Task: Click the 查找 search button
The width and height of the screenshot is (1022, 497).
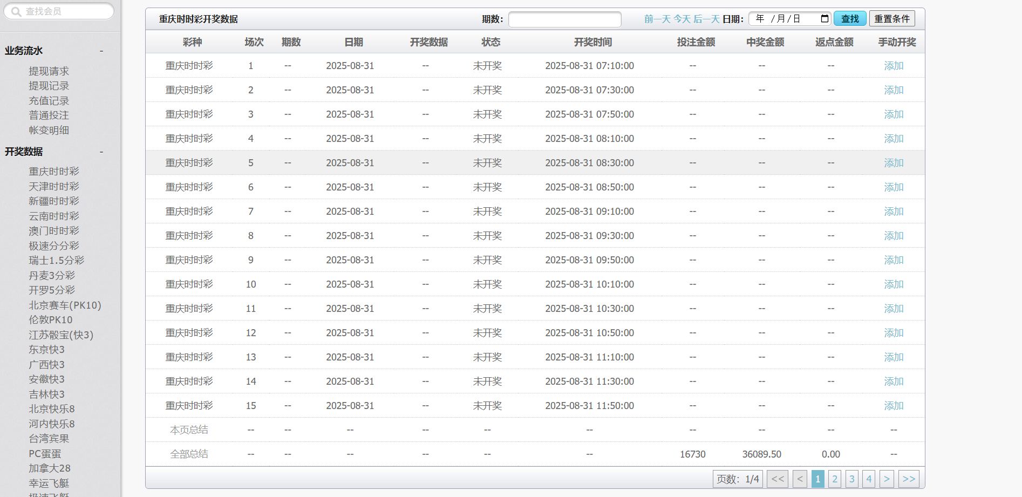Action: (x=849, y=19)
